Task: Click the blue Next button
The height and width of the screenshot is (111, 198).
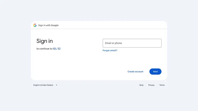Action: [155, 72]
